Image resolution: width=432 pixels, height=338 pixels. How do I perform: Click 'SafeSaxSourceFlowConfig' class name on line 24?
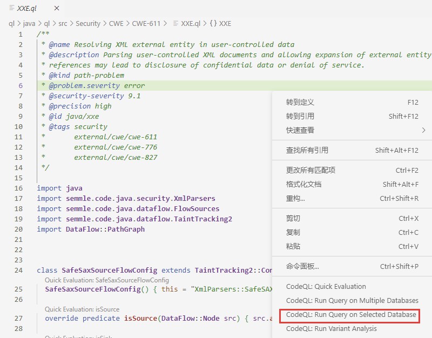(110, 271)
